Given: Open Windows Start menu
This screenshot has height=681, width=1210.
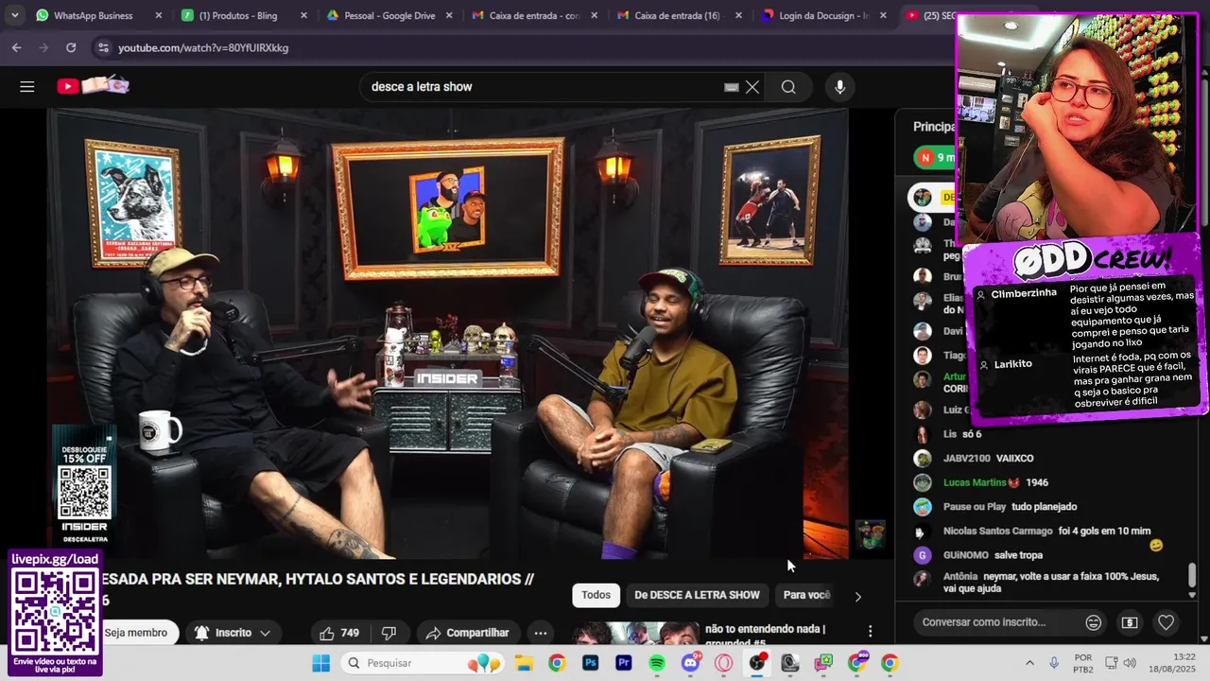Looking at the screenshot, I should (320, 663).
